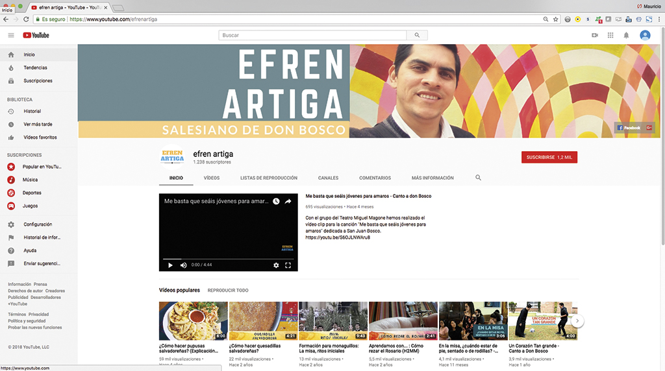Viewport: 665px width, 371px height.
Task: Switch to the CANALES tab
Action: point(328,178)
